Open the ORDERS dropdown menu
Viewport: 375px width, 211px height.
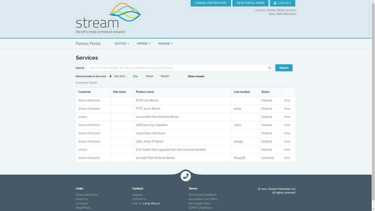(143, 43)
